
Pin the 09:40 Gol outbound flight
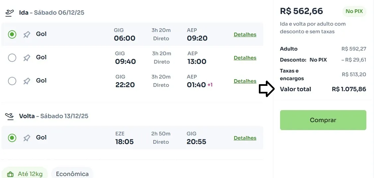[x=27, y=58]
